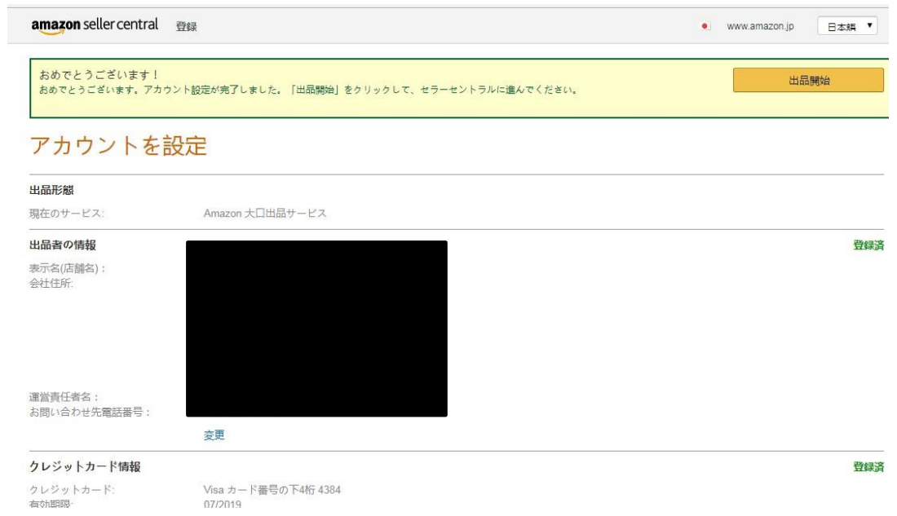897x516 pixels.
Task: Click the お問い合わせ先電話番号 label
Action: tap(90, 412)
